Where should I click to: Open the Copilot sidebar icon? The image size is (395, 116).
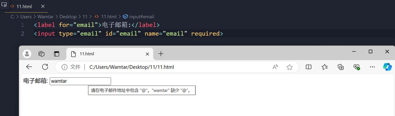(x=387, y=67)
